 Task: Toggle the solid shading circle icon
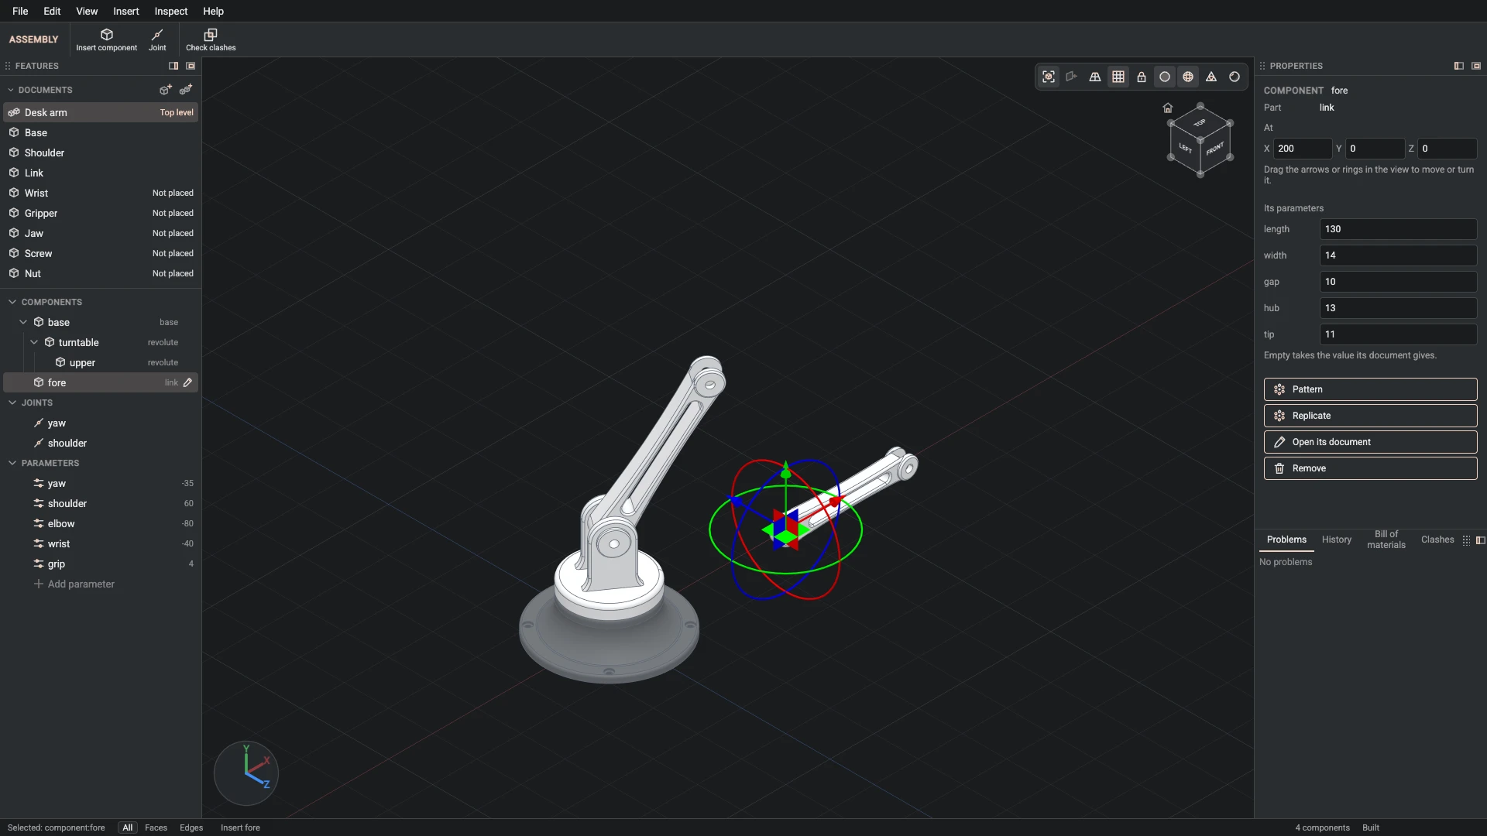point(1165,77)
